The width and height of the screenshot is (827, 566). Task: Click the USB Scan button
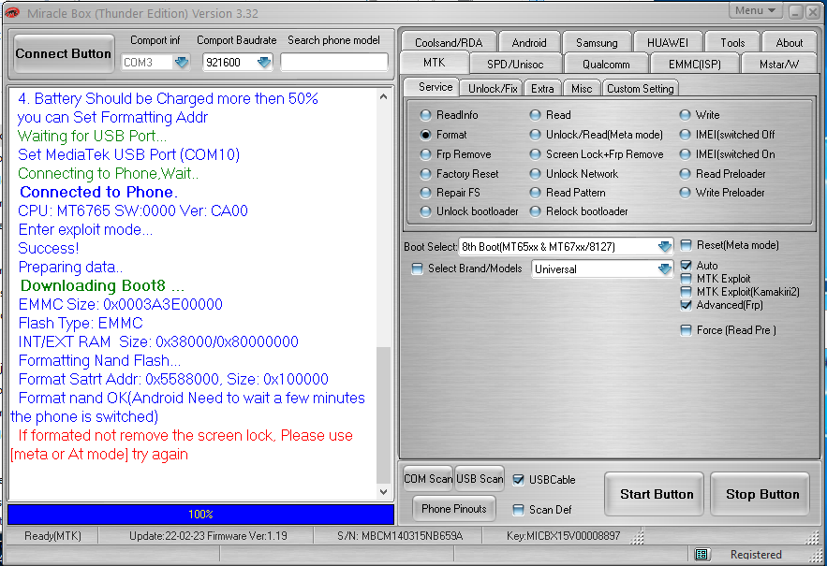pyautogui.click(x=480, y=478)
